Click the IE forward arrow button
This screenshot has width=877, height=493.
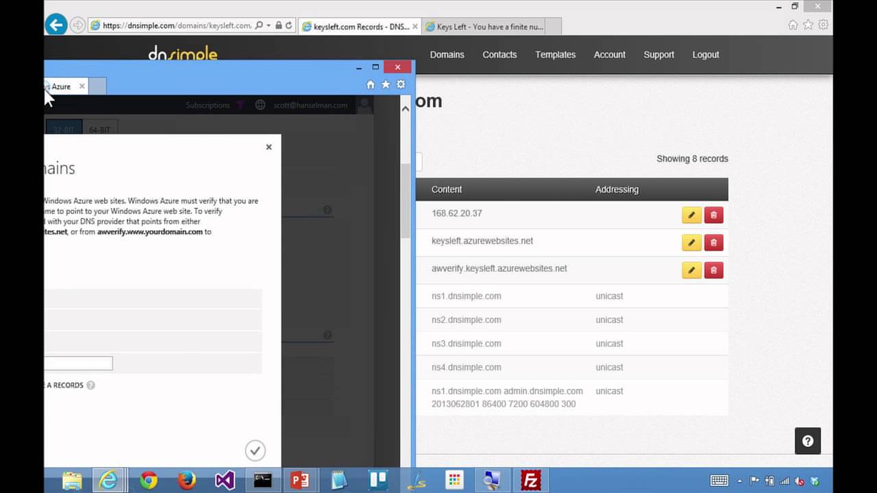point(77,25)
